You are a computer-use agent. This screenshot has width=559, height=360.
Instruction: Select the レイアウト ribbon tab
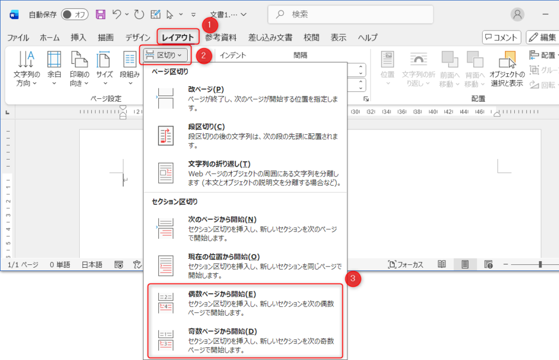178,37
